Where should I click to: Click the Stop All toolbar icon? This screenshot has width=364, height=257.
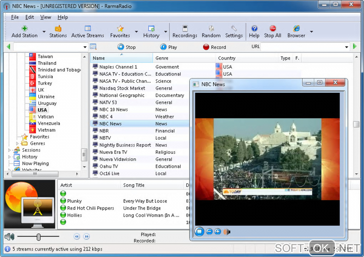(x=273, y=29)
